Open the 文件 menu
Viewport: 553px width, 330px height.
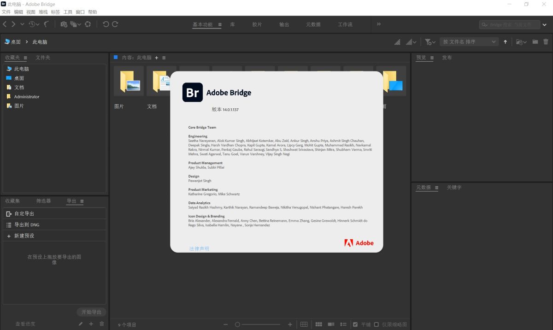(x=6, y=12)
